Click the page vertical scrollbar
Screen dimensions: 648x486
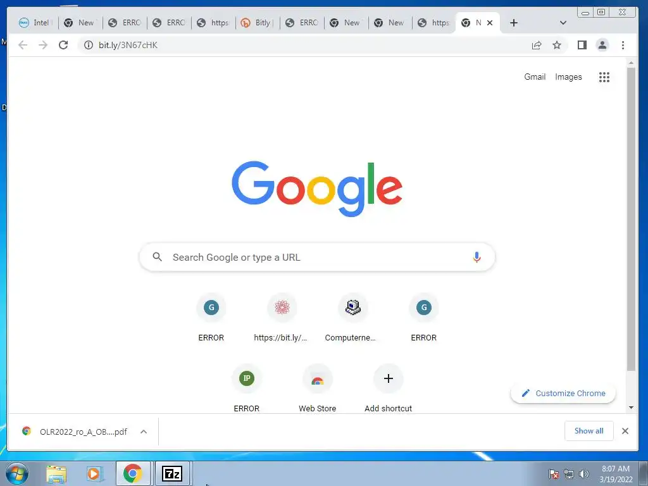tap(631, 219)
